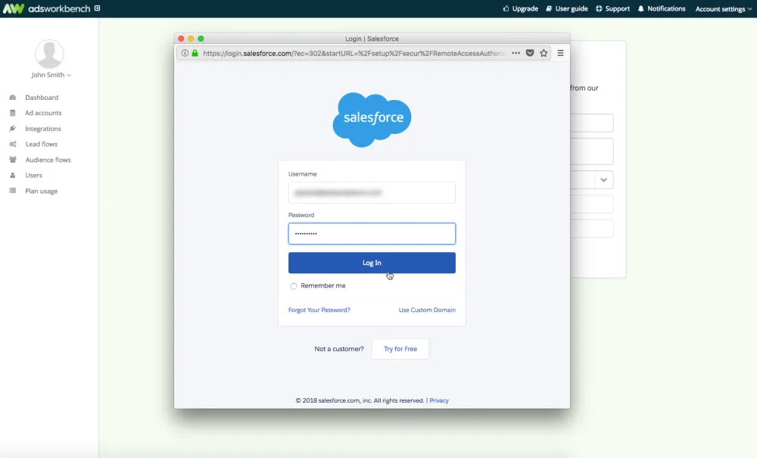This screenshot has height=458, width=757.
Task: Click the Lead flows gears icon
Action: tap(13, 144)
